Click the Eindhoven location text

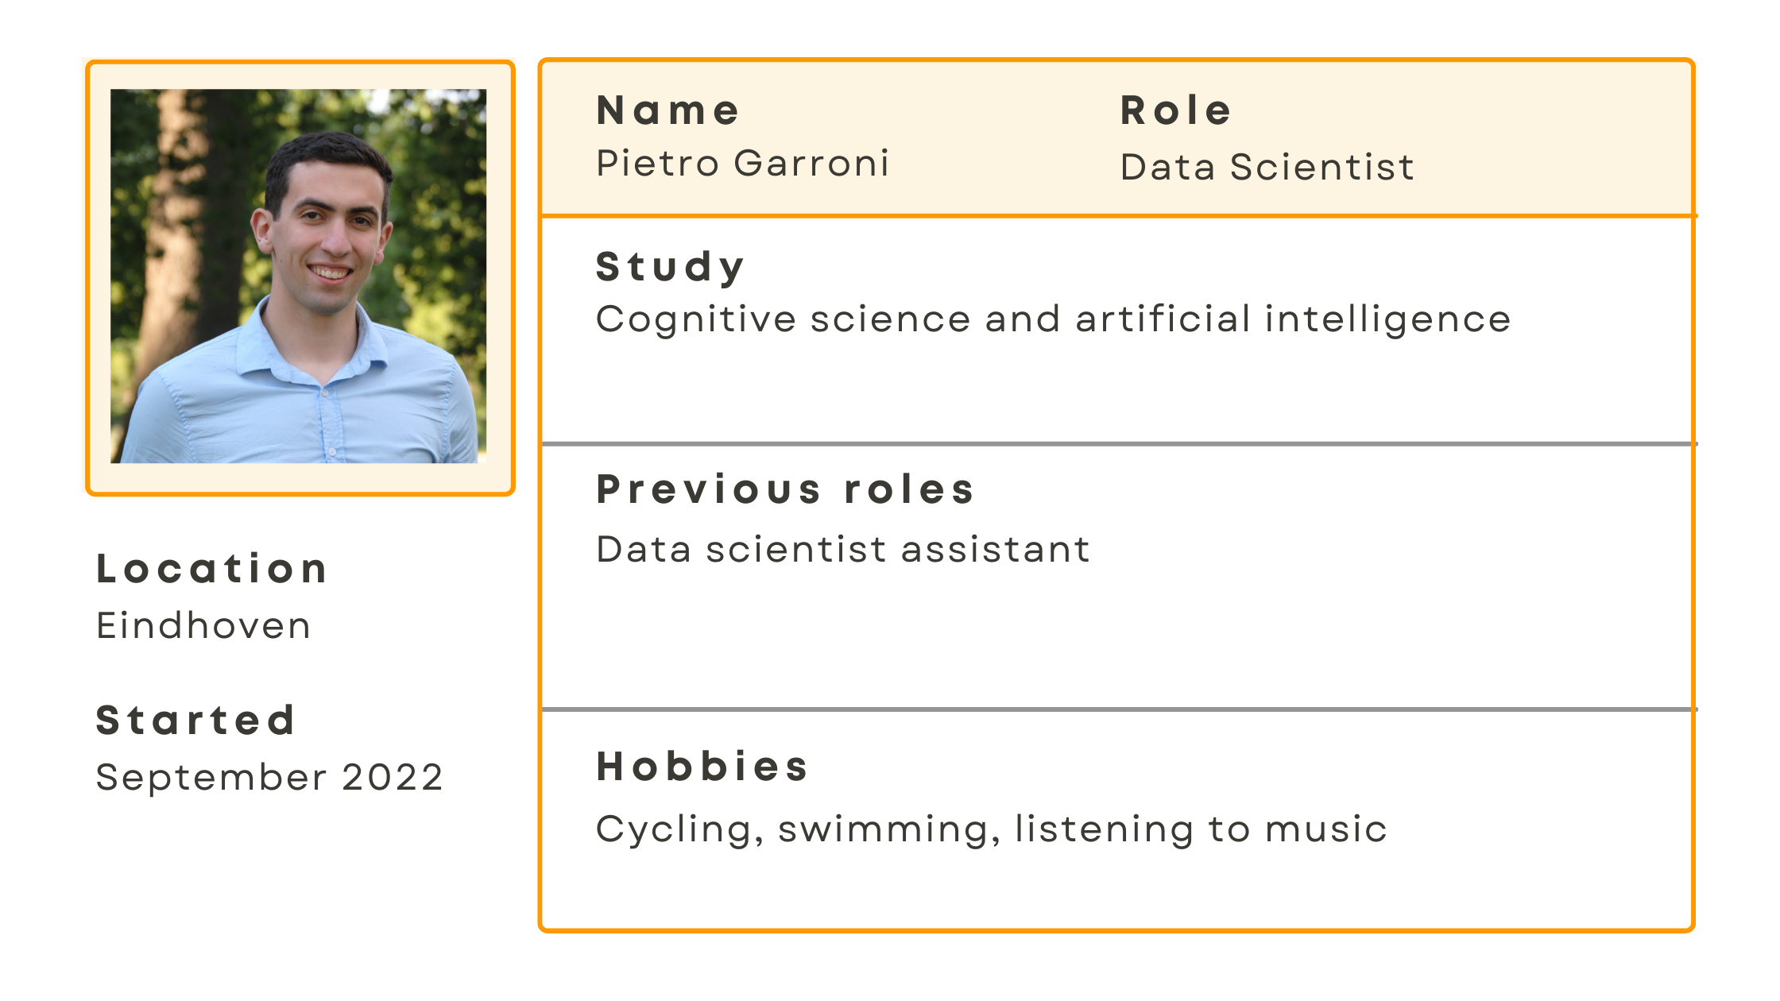pos(203,625)
